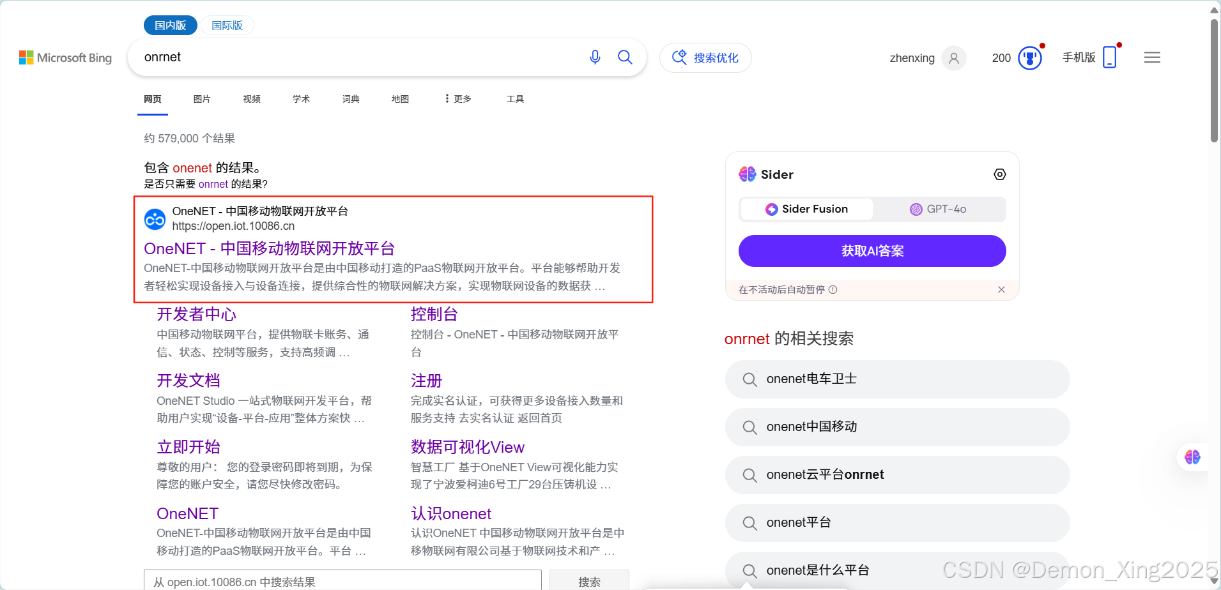Switch to 图片 images tab
This screenshot has width=1221, height=590.
coord(202,99)
